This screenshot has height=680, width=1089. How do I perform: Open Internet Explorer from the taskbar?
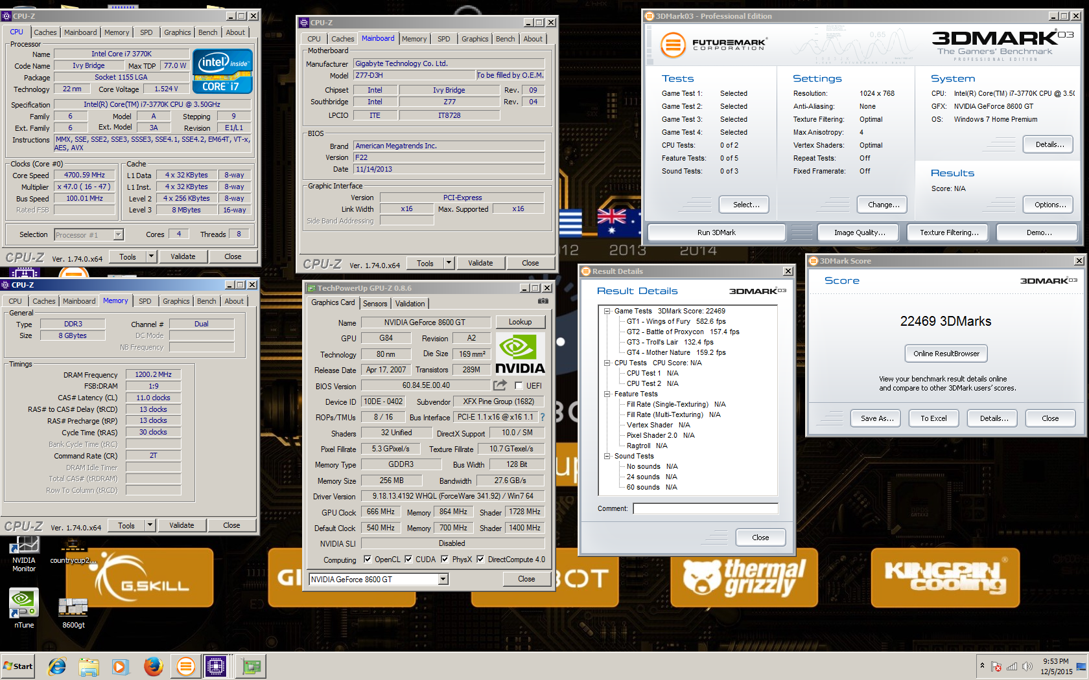pos(57,666)
